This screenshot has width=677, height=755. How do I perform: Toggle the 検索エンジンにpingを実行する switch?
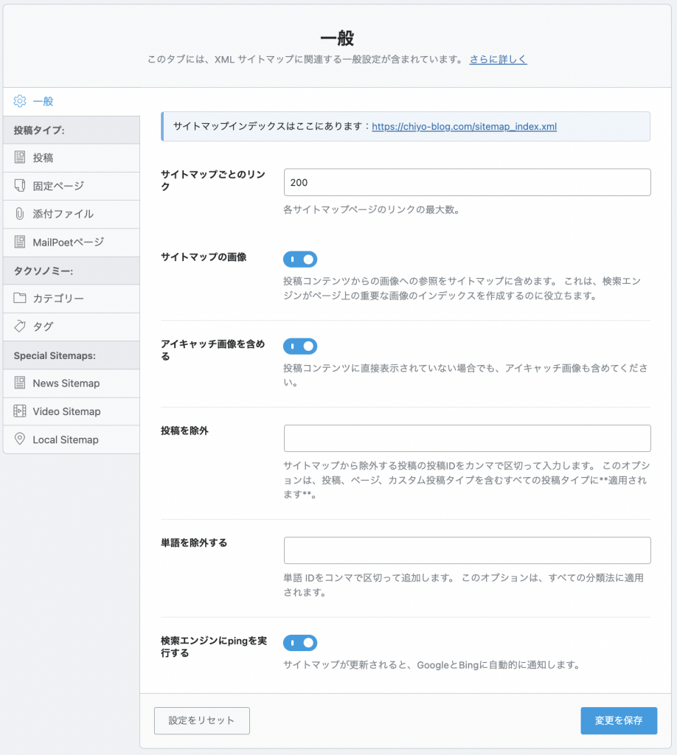point(300,643)
